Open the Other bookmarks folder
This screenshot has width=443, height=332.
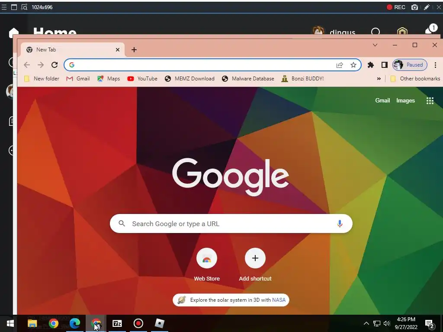(415, 79)
